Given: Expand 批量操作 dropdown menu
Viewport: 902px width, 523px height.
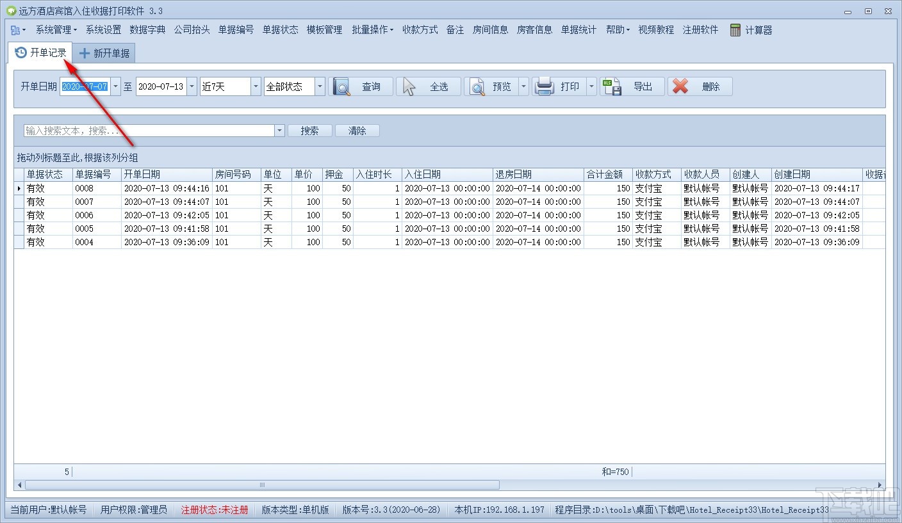Looking at the screenshot, I should click(x=372, y=30).
